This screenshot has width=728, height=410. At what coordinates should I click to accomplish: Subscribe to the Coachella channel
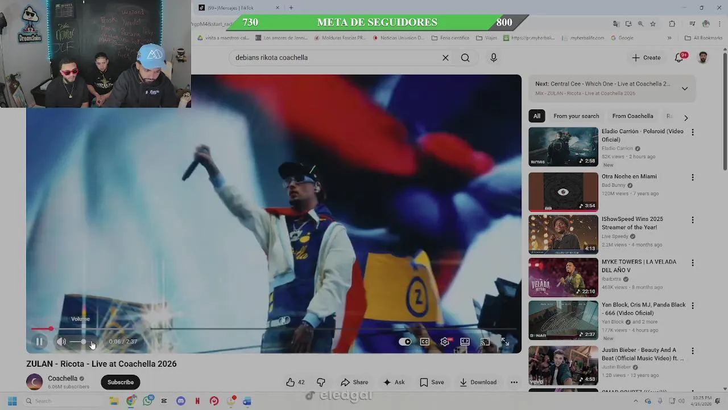coord(121,382)
